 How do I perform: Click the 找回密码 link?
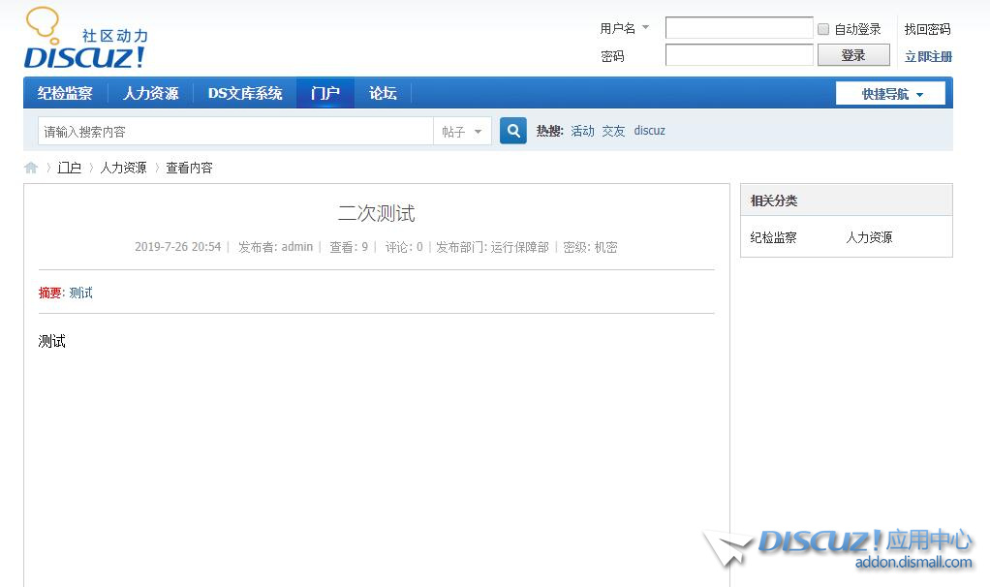click(x=927, y=29)
